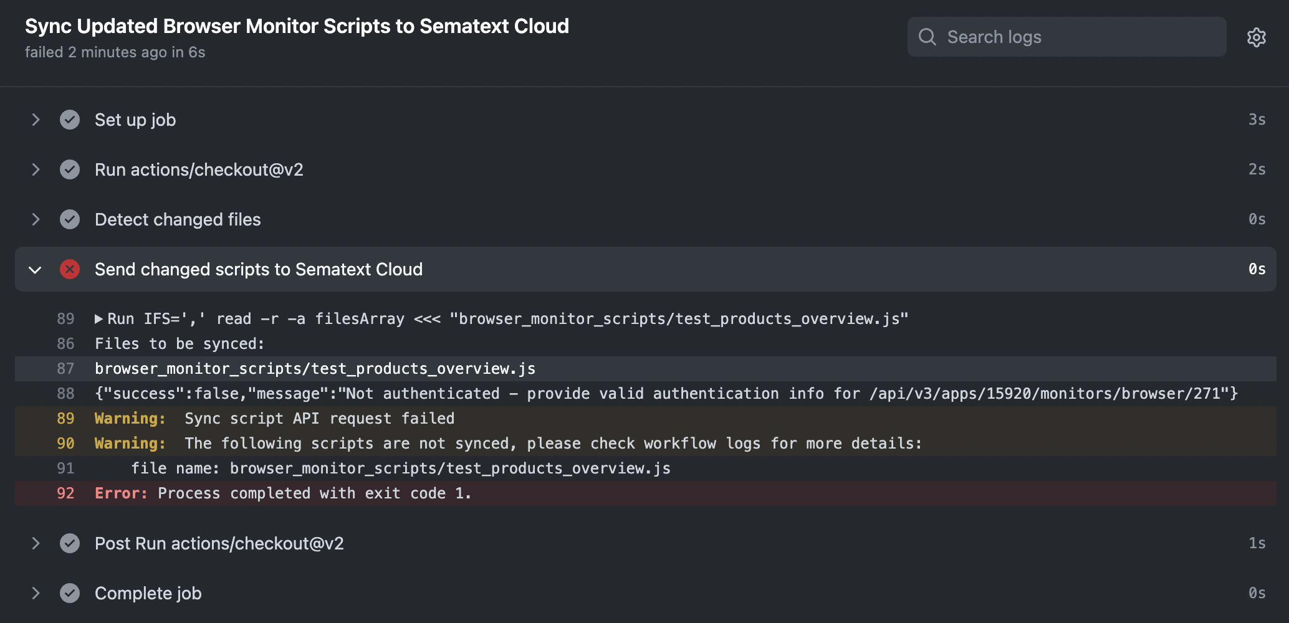Click the highlighted test_products_overview.js line 87
1289x623 pixels.
pyautogui.click(x=315, y=369)
